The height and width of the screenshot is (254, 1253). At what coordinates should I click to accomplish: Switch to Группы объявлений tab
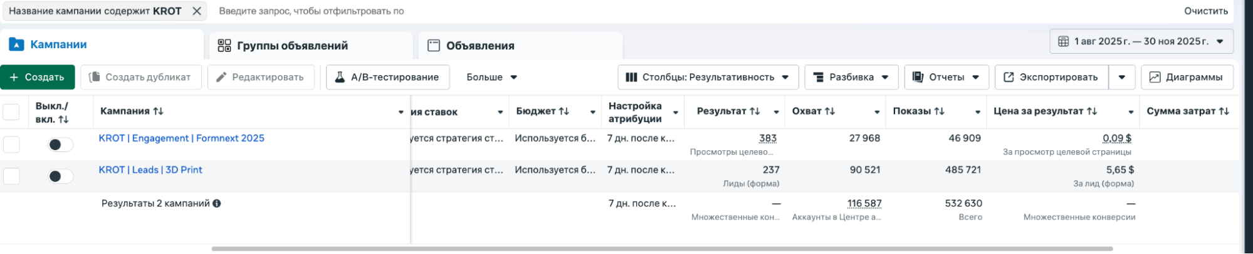coord(291,46)
